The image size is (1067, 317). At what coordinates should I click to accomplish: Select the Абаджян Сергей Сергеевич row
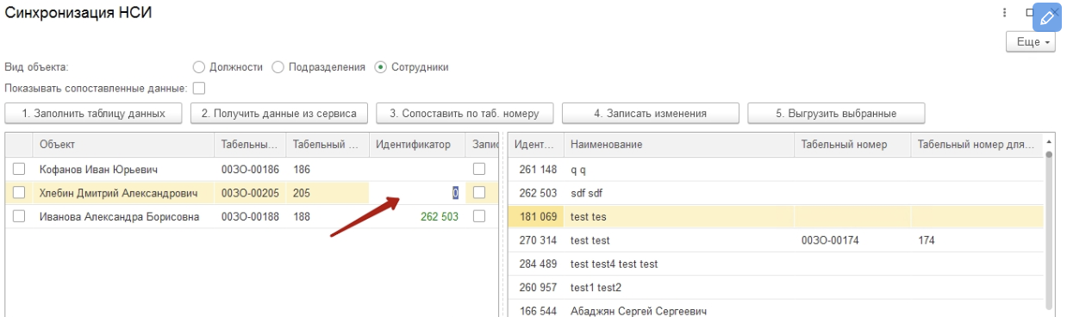[x=776, y=308]
